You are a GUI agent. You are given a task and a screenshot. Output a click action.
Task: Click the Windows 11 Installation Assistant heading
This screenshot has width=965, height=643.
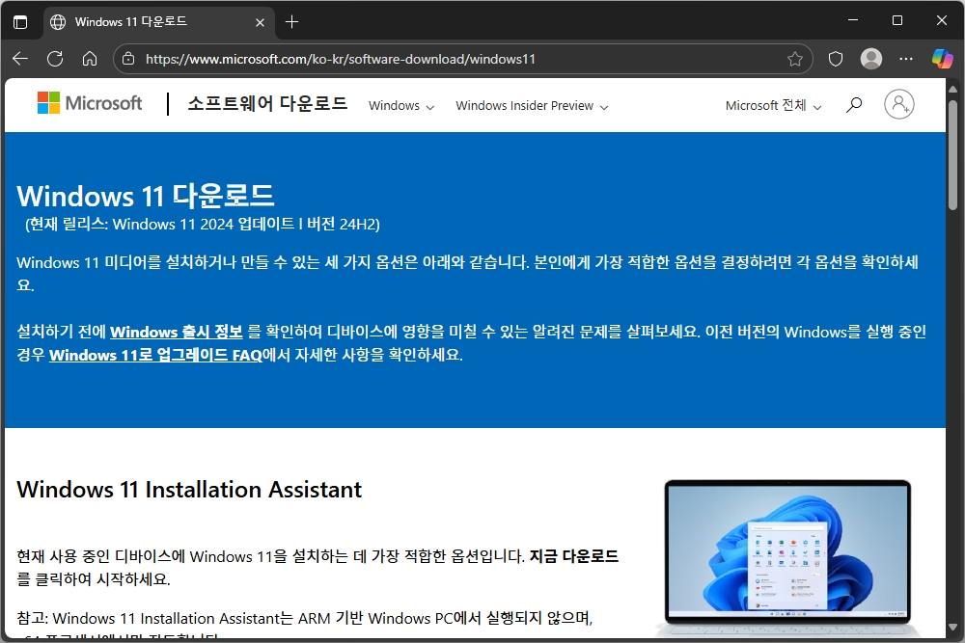(189, 490)
